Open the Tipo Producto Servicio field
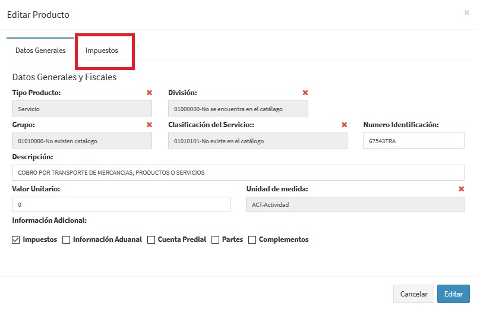 click(82, 109)
